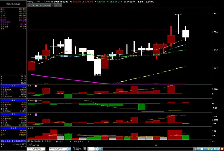Click the 158.50 low price label

click(97, 75)
